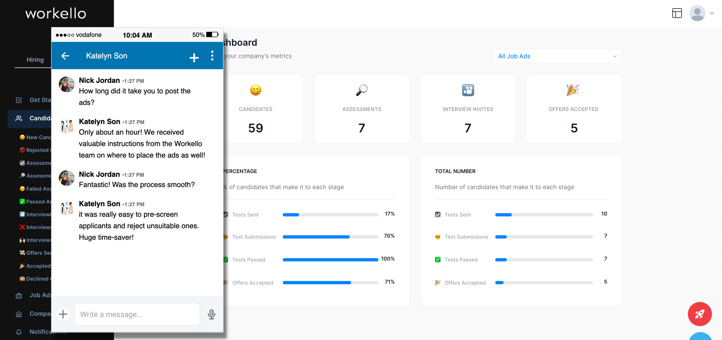
Task: Click the Workello logo
Action: (56, 13)
